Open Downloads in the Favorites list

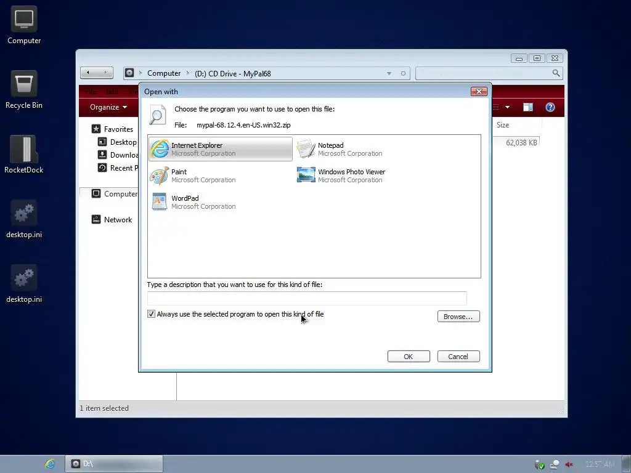118,155
